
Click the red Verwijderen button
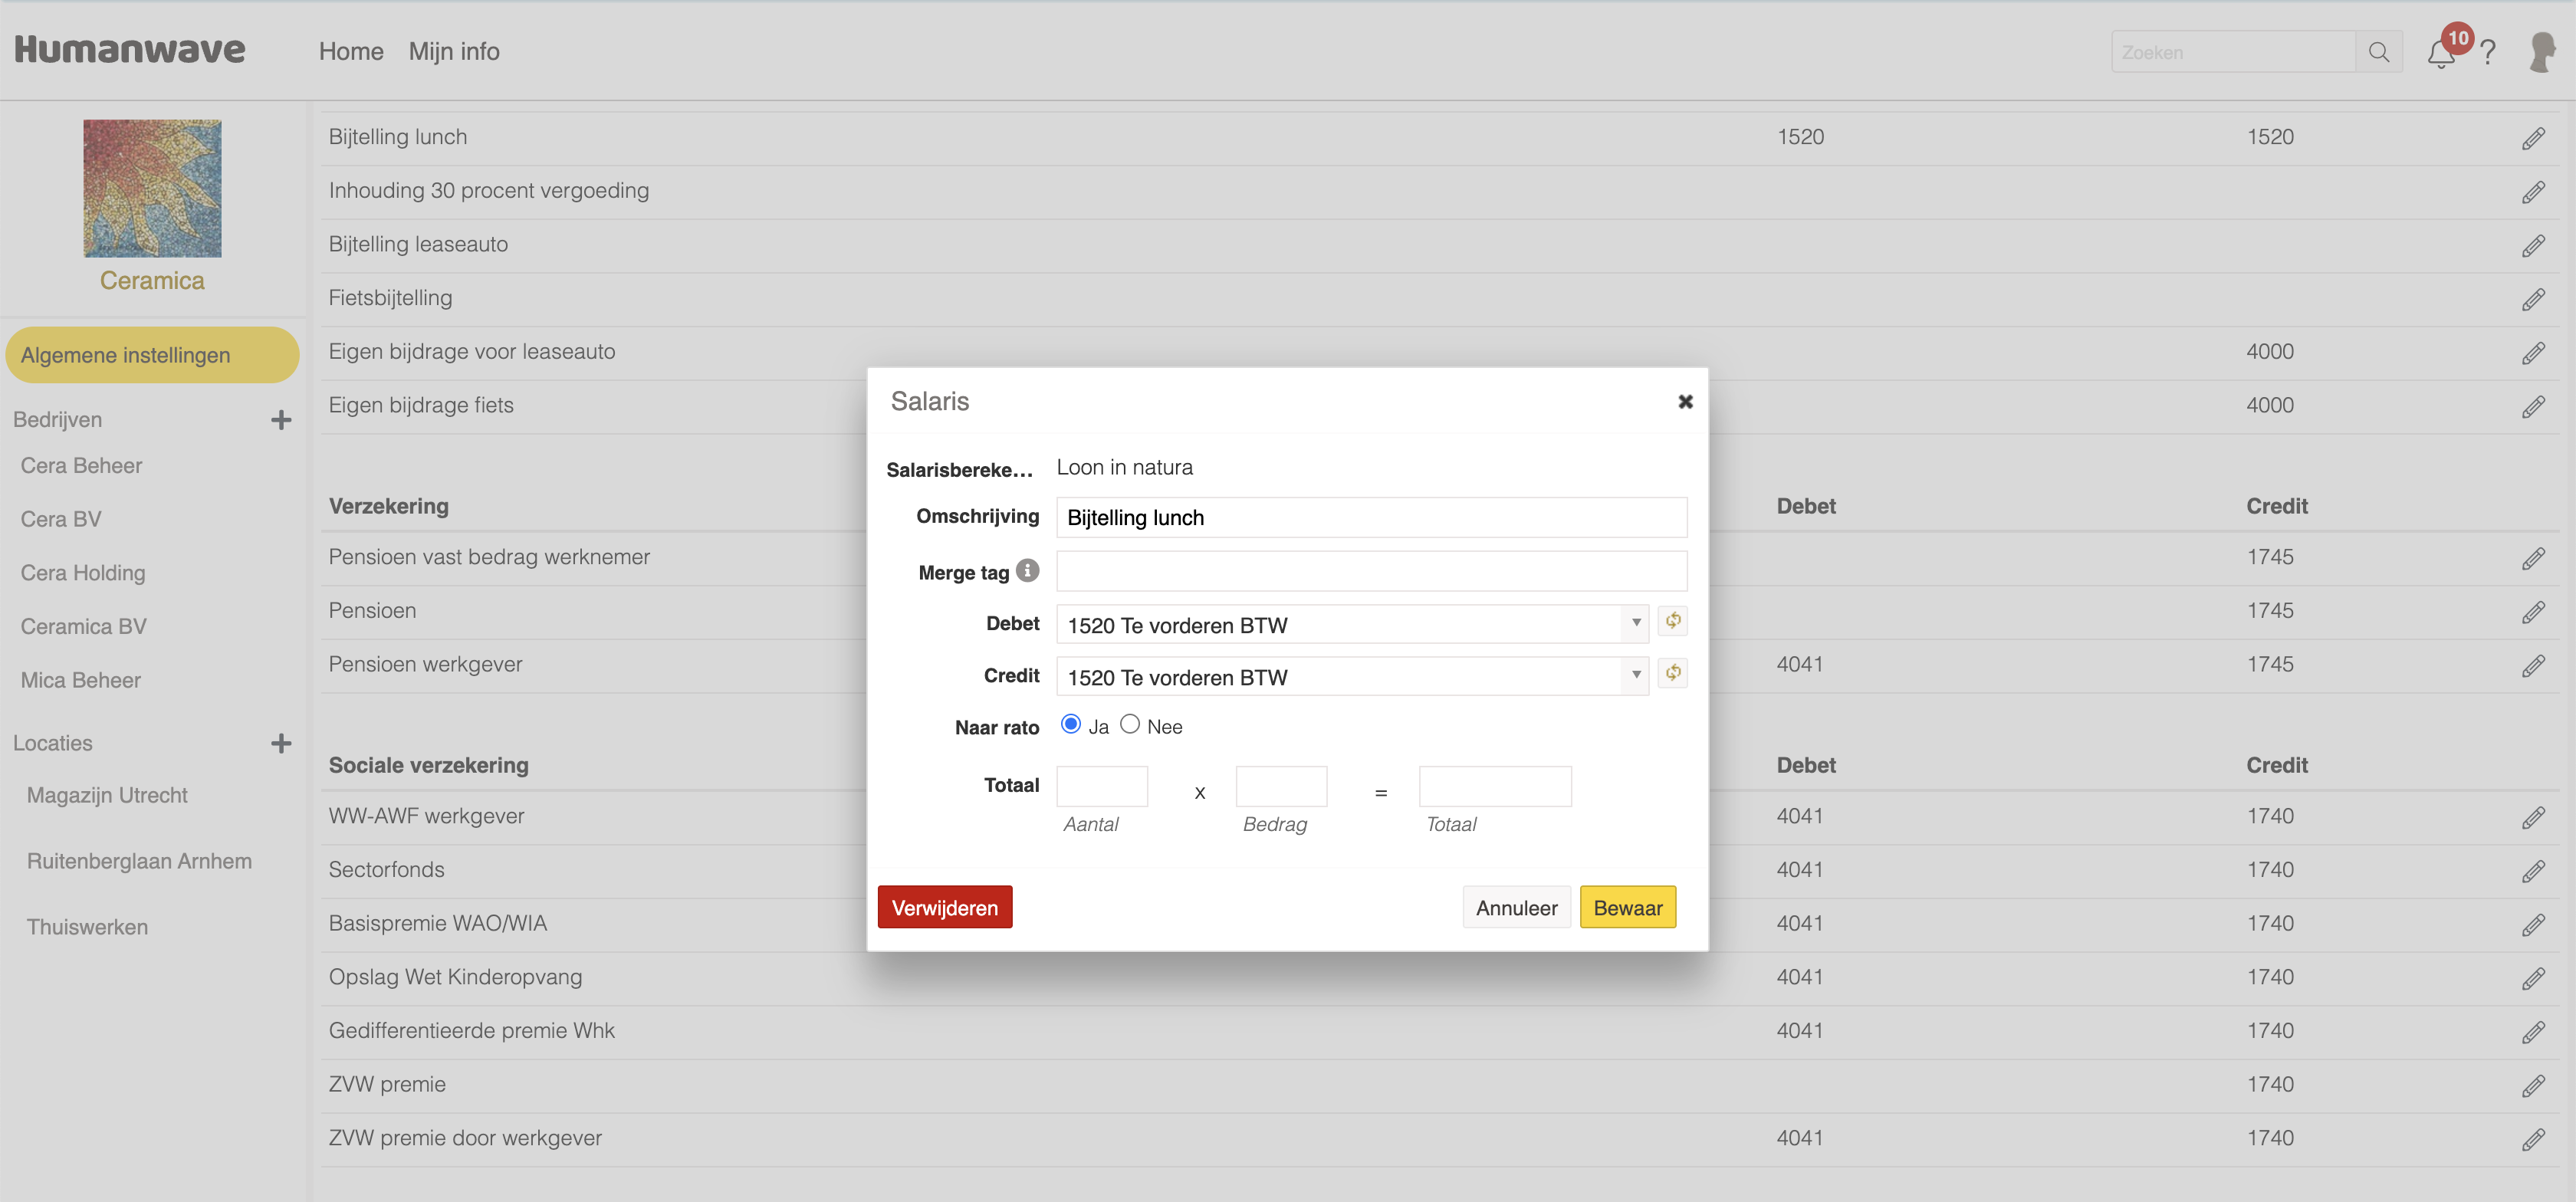click(x=944, y=907)
